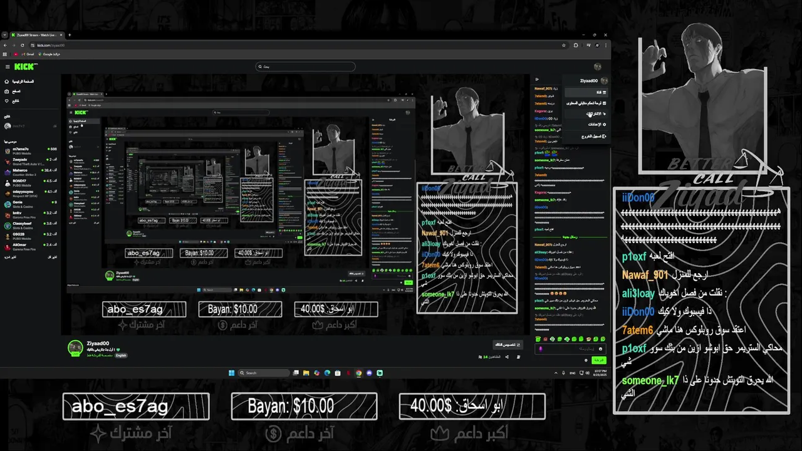Image resolution: width=802 pixels, height=451 pixels.
Task: Open a new browser tab
Action: [70, 35]
